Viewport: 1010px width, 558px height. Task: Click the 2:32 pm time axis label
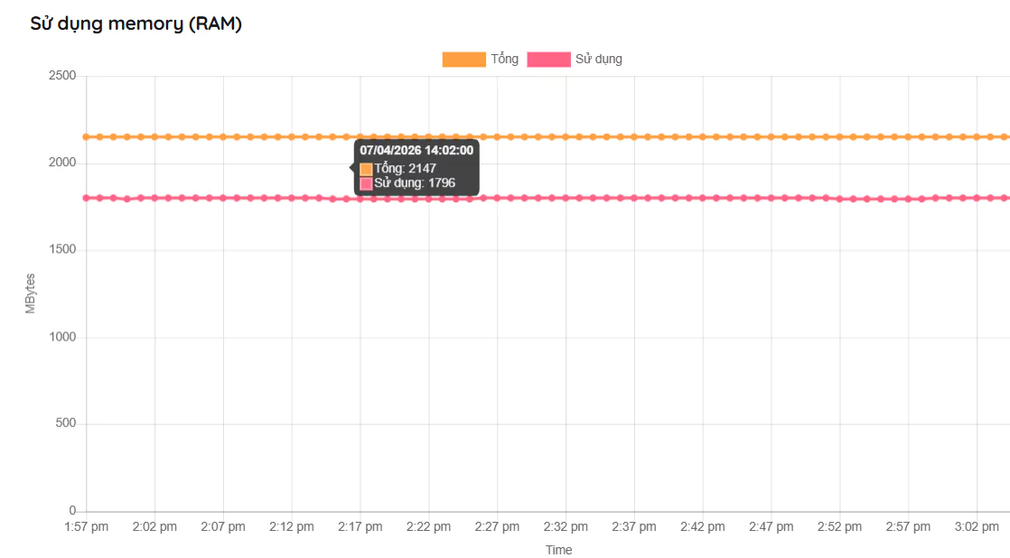pyautogui.click(x=566, y=527)
